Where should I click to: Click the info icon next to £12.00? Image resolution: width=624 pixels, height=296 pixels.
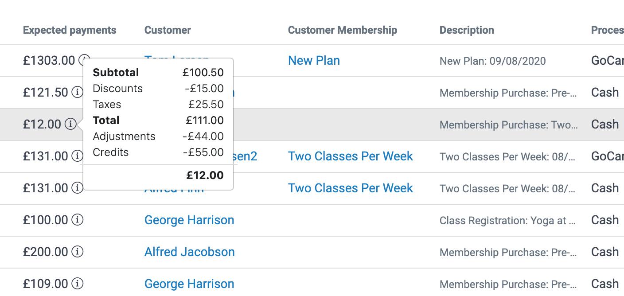pos(70,125)
